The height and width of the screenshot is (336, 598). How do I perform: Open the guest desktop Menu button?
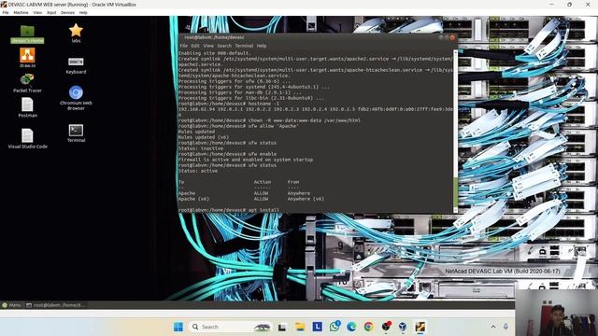[x=11, y=305]
